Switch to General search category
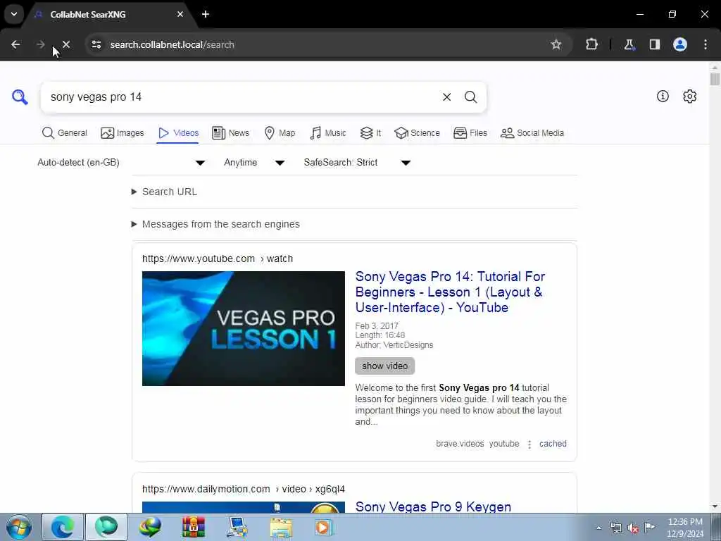The width and height of the screenshot is (721, 541). coord(64,133)
